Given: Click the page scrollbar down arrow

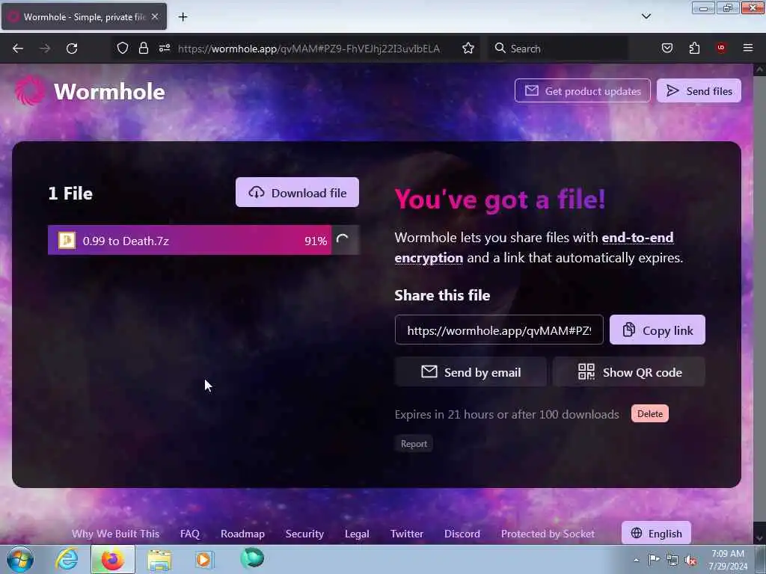Looking at the screenshot, I should [760, 538].
